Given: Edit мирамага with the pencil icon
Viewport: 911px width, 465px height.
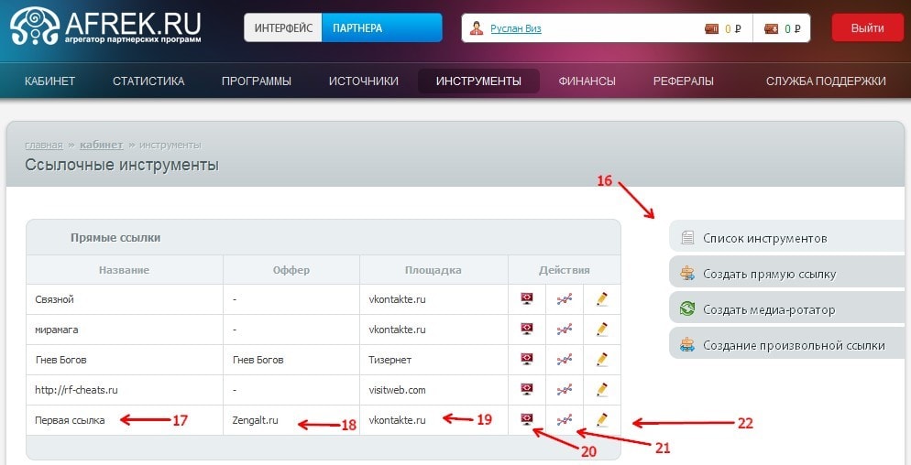Looking at the screenshot, I should point(602,330).
